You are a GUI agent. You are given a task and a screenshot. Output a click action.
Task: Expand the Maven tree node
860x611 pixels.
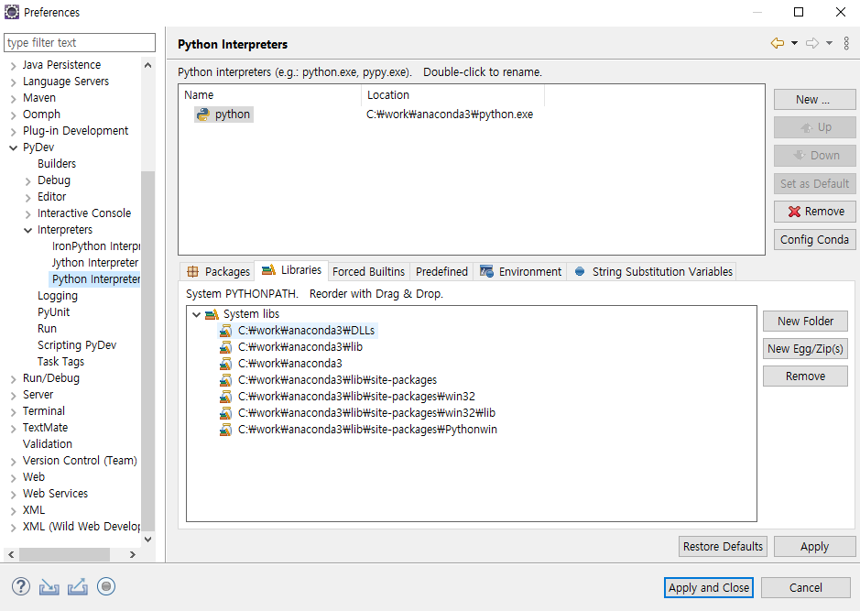tap(13, 98)
